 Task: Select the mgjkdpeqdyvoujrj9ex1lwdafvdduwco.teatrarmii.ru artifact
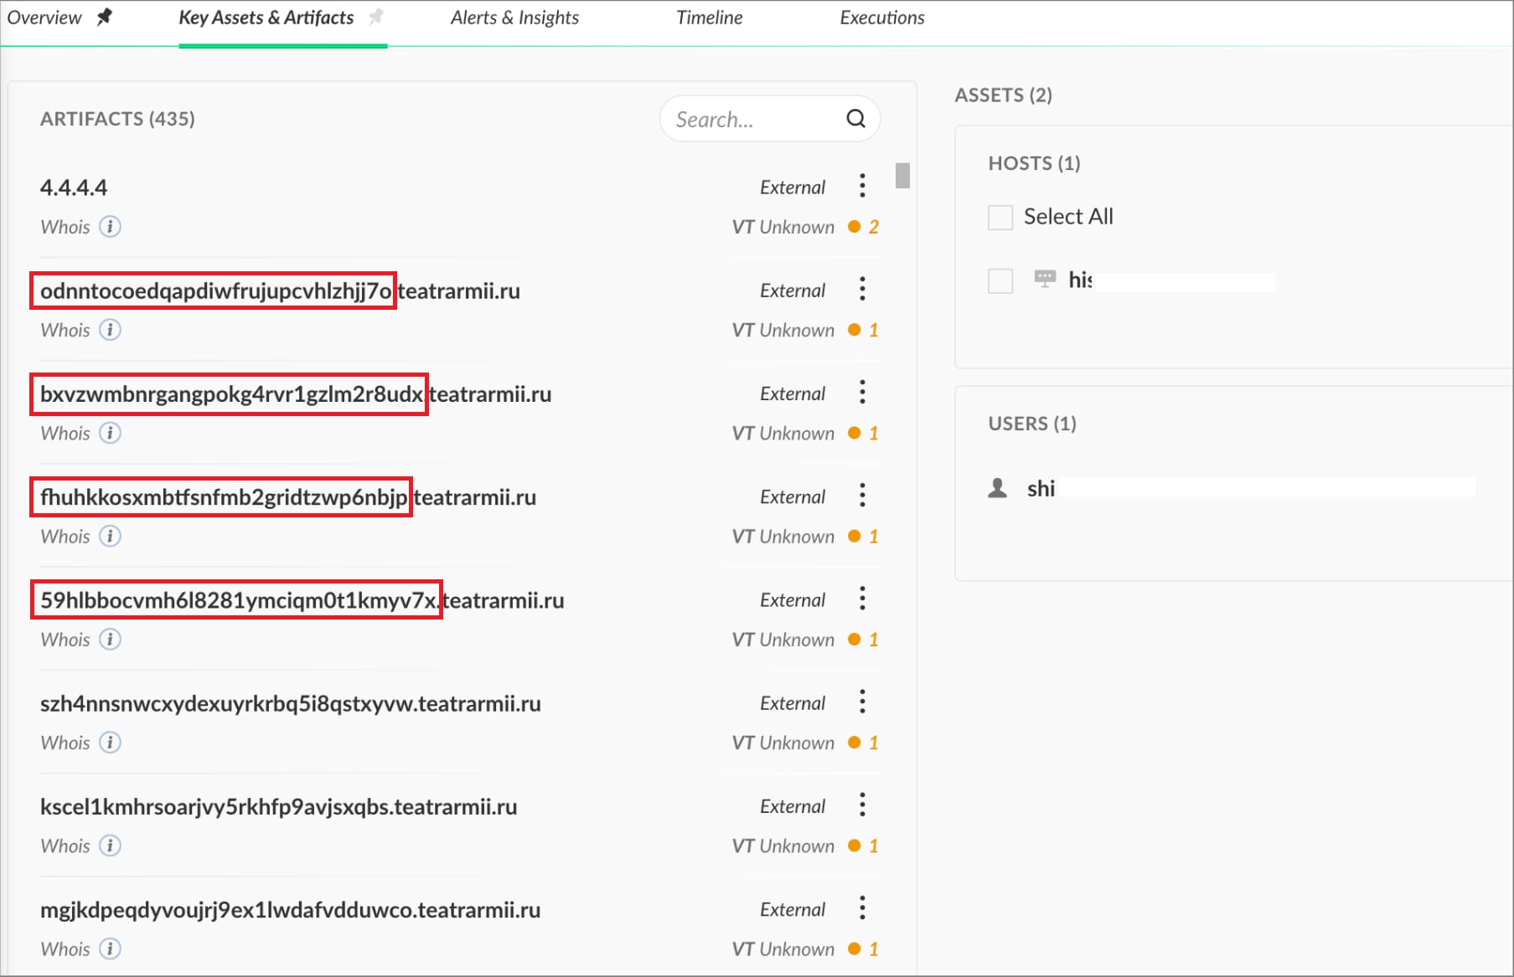click(x=291, y=909)
